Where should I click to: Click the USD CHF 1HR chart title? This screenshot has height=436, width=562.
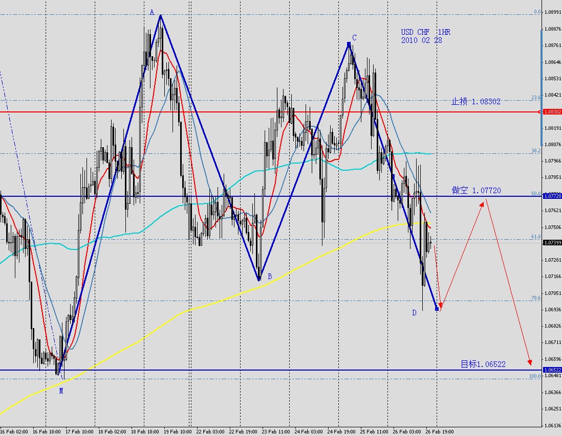click(x=424, y=32)
